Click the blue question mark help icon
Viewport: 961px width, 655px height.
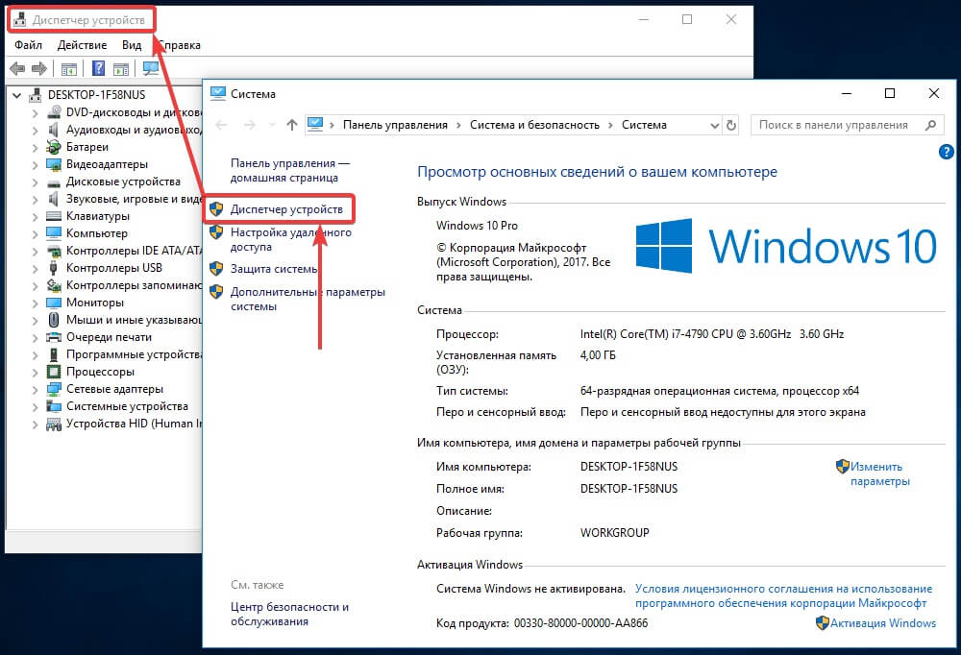tap(946, 152)
